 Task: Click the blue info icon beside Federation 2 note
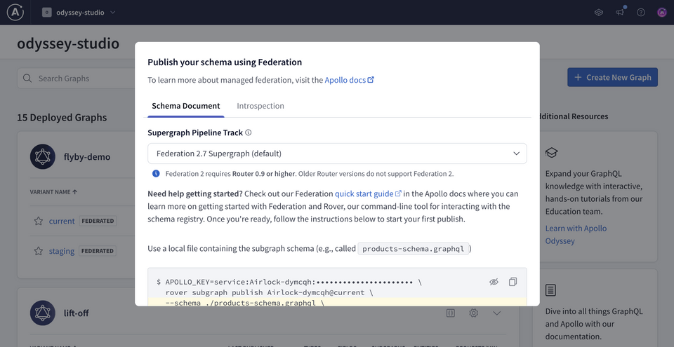(x=156, y=174)
